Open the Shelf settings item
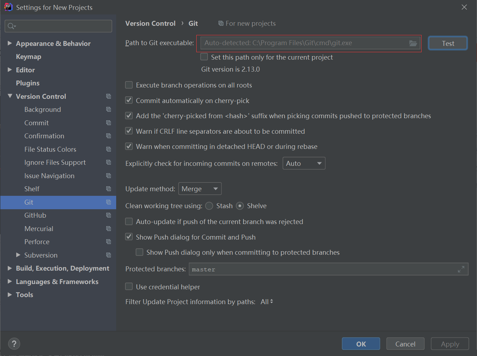 [x=32, y=189]
